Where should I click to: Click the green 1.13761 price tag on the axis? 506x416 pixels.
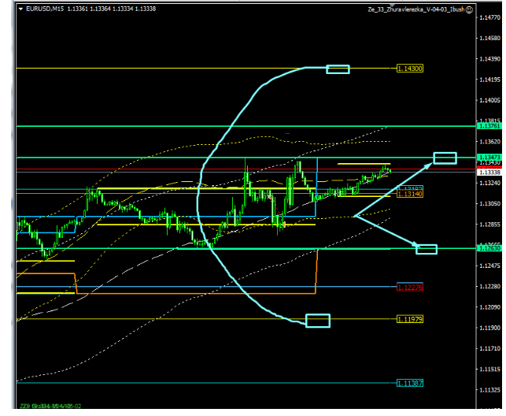[488, 126]
